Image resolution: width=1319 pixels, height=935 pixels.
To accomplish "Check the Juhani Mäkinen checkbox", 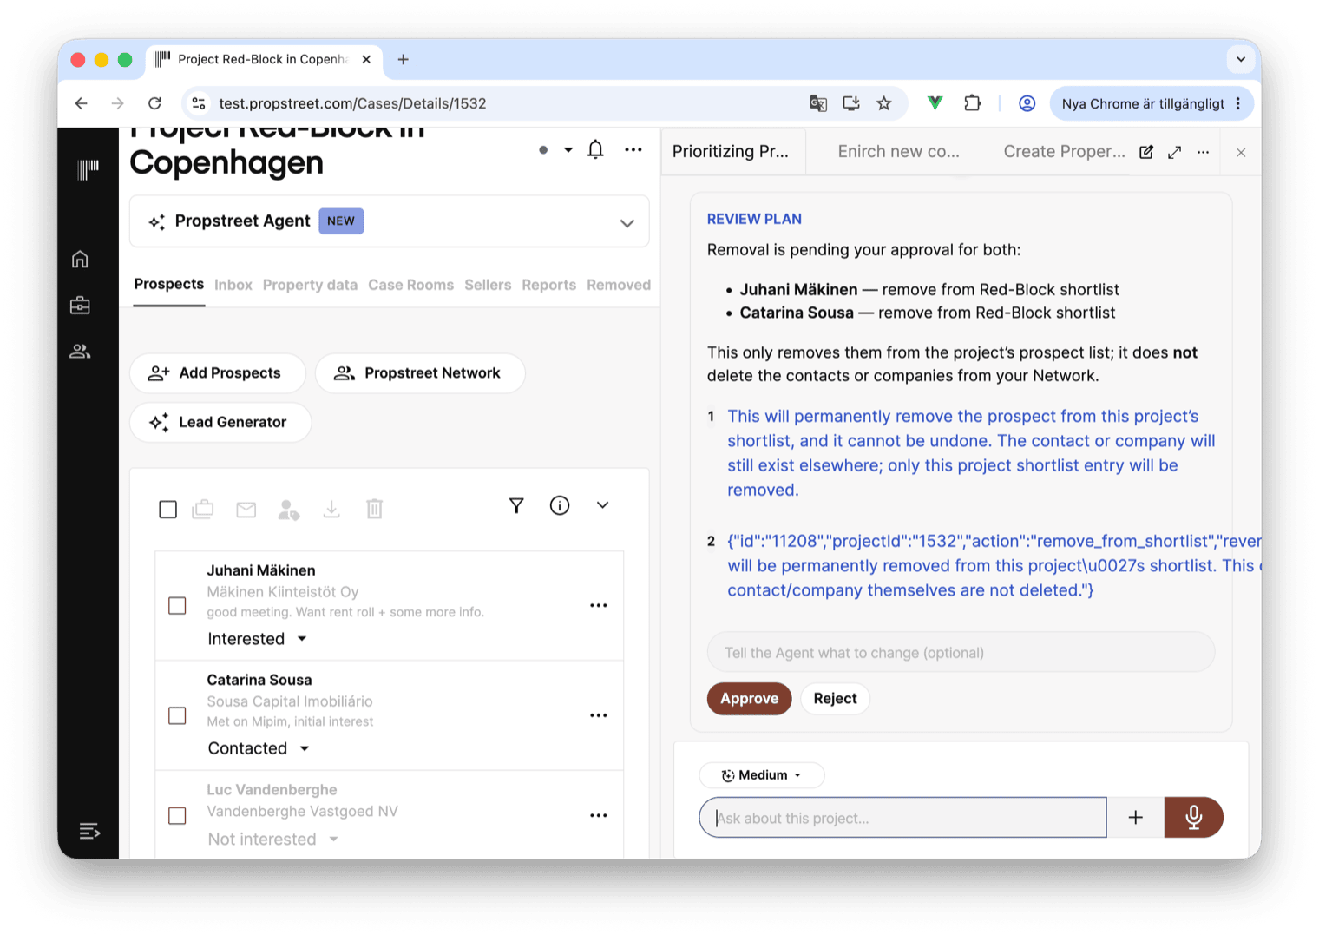I will point(177,605).
